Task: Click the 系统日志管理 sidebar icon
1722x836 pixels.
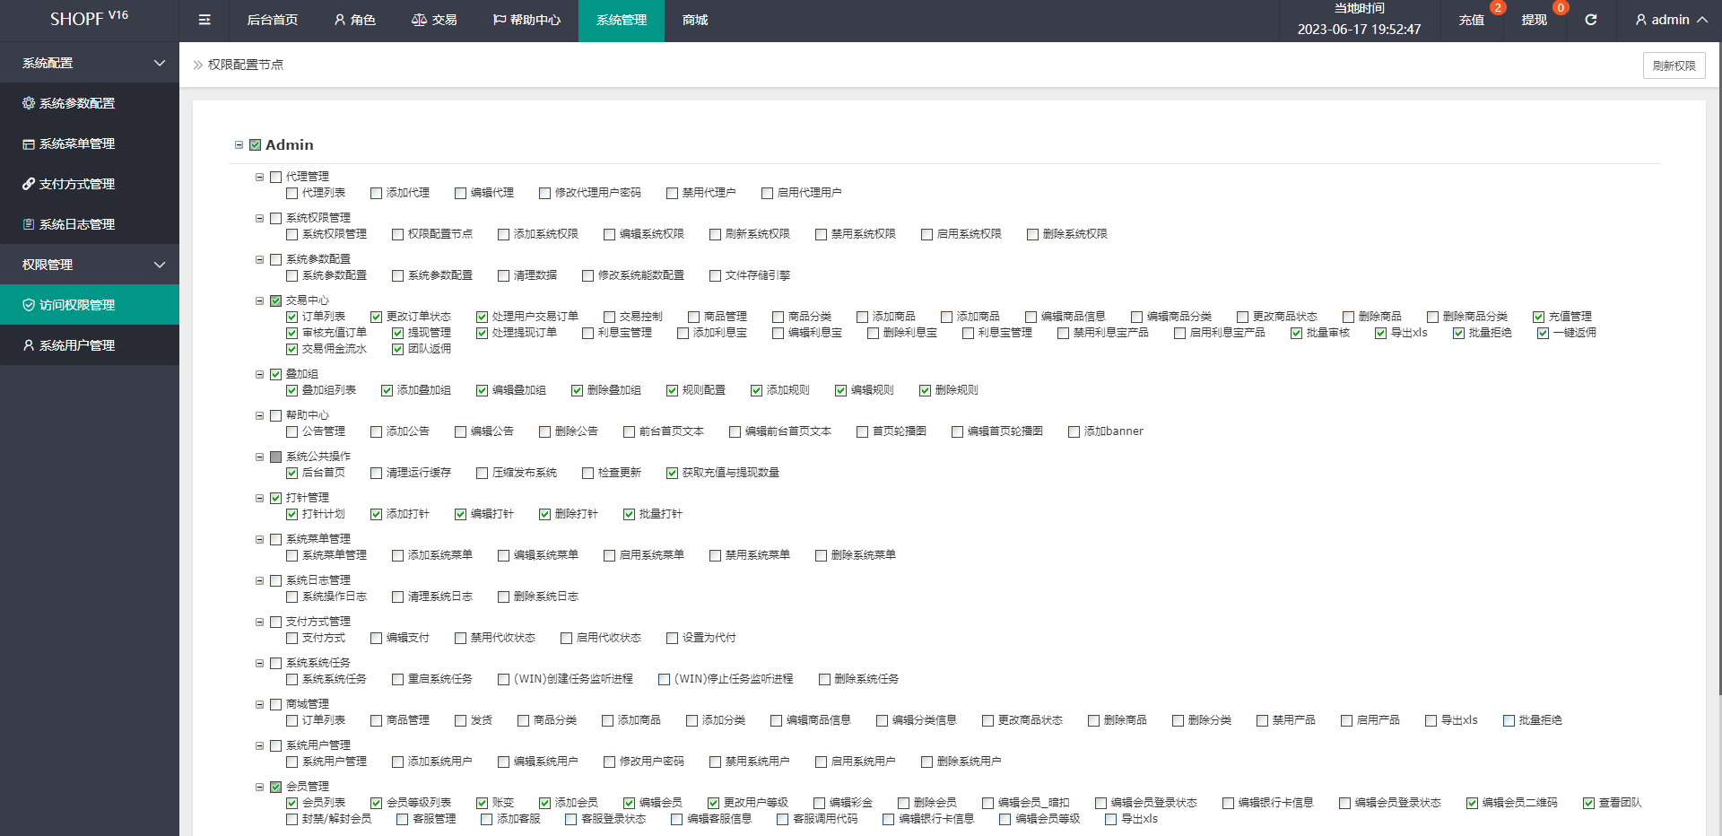Action: click(x=29, y=224)
